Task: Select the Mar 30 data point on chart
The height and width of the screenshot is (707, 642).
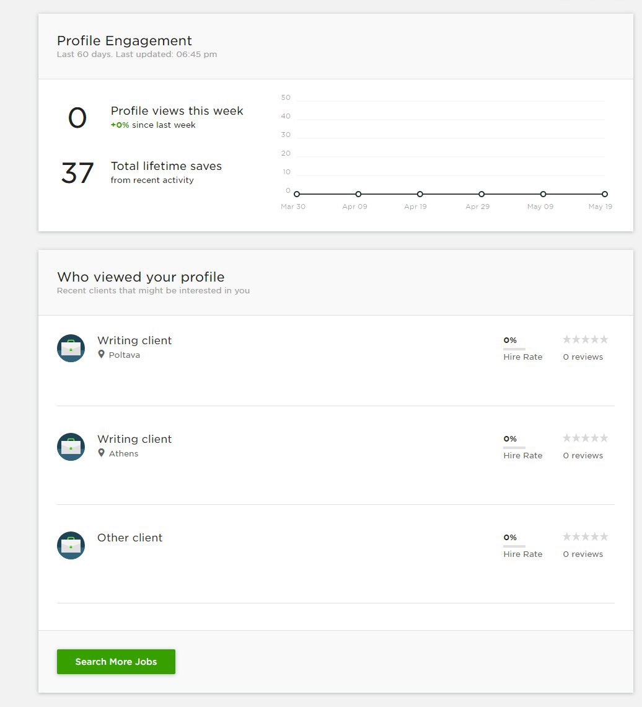Action: (296, 194)
